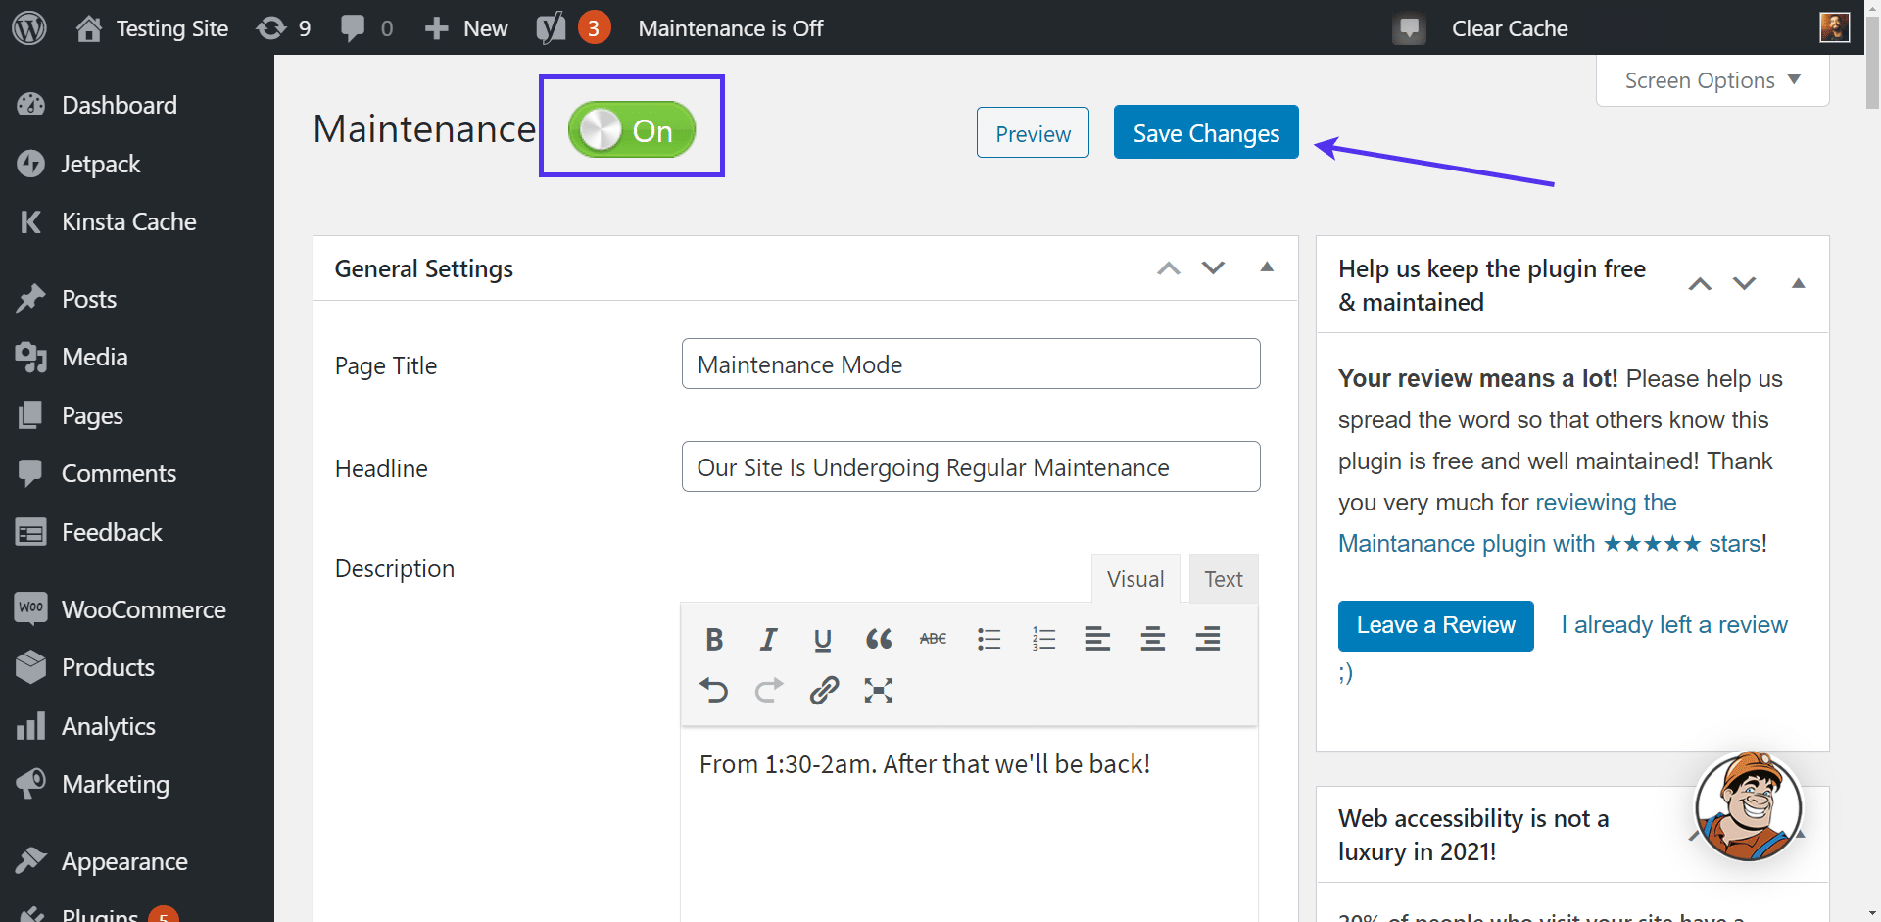The image size is (1881, 922).
Task: Open the Screen Options dropdown
Action: [x=1712, y=80]
